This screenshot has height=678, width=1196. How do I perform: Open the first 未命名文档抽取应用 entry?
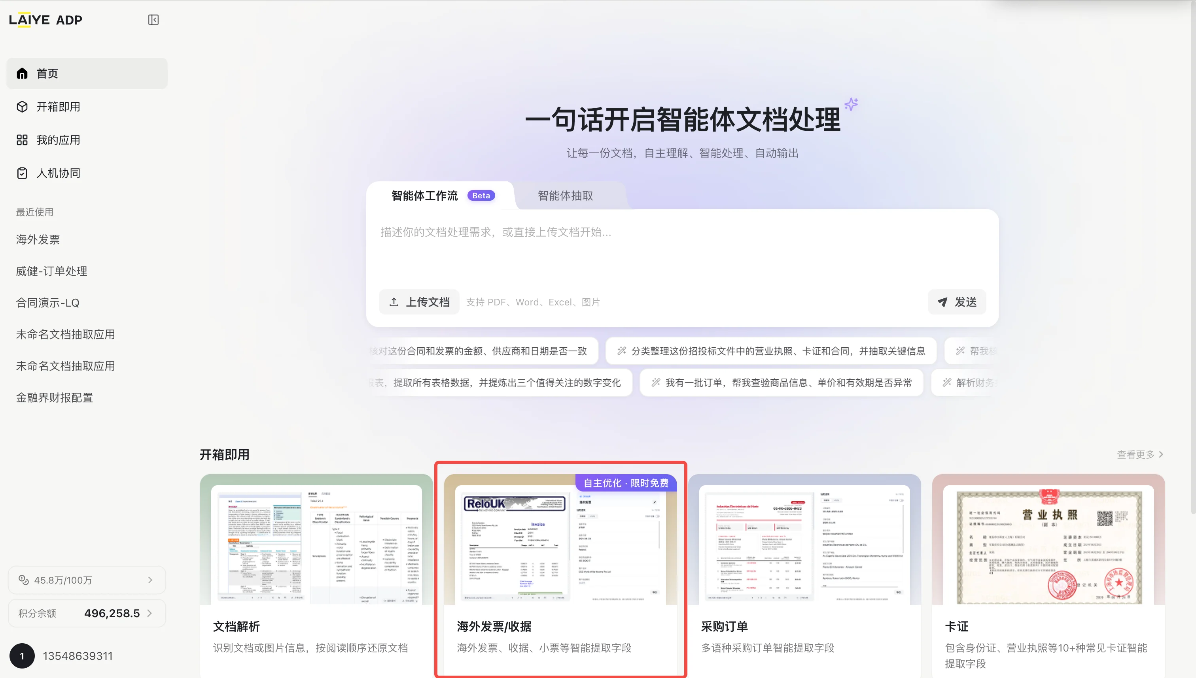pos(65,334)
